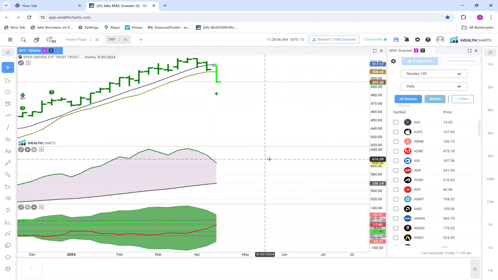Open the calendar tool in sidebar
This screenshot has width=498, height=280.
(x=8, y=104)
